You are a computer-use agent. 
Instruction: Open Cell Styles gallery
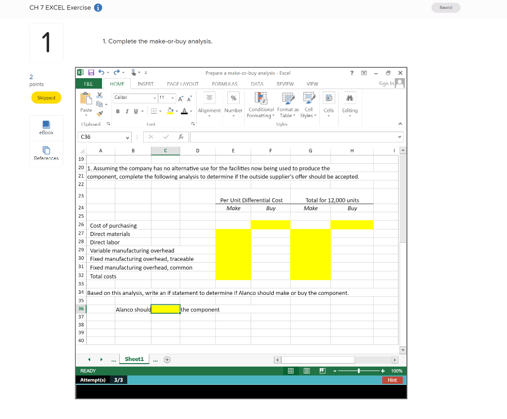[308, 105]
